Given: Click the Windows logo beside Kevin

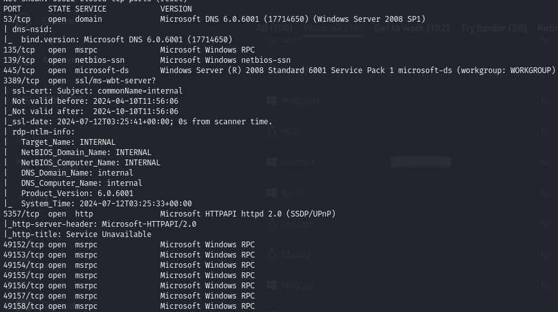Looking at the screenshot, I should 271,192.
